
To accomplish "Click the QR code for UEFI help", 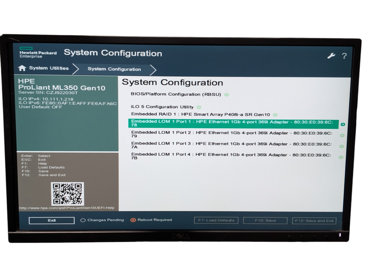I will 67,194.
